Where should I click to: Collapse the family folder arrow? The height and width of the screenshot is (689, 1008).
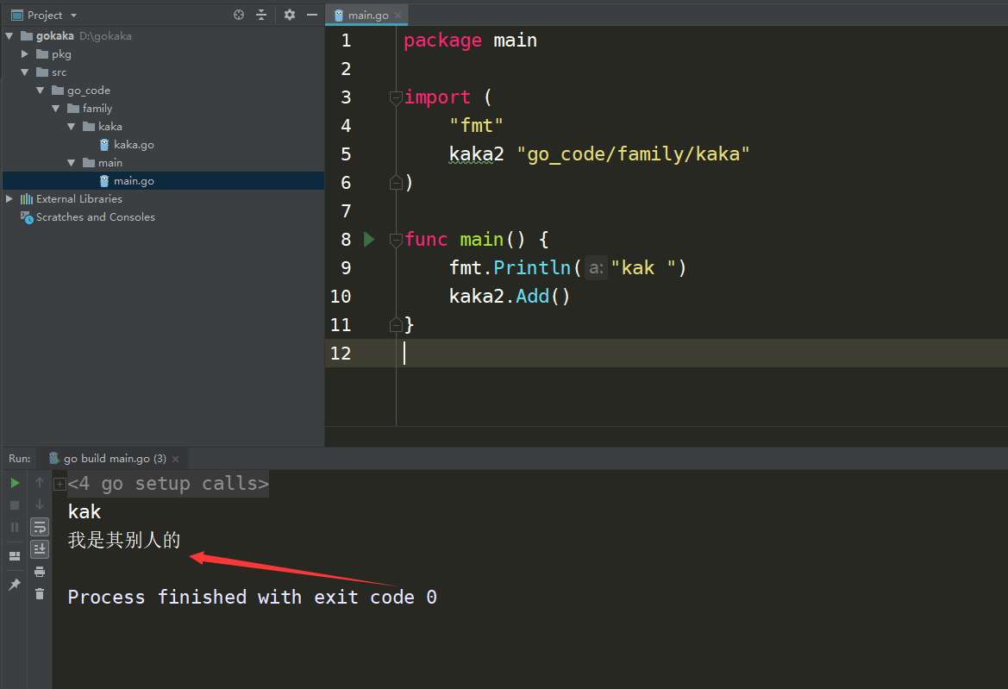[x=55, y=108]
